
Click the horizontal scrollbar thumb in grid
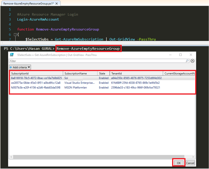[x=99, y=157]
